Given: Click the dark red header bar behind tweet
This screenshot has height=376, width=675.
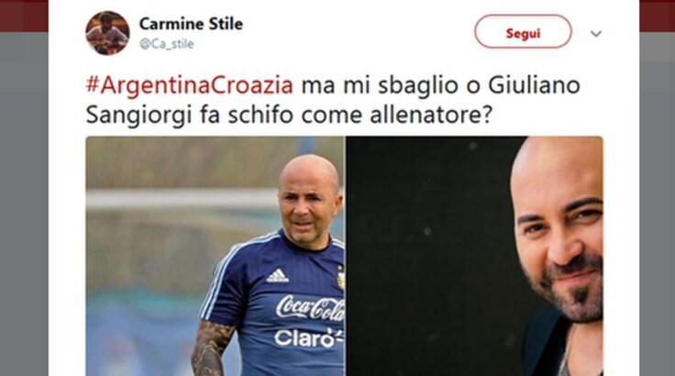Looking at the screenshot, I should 24,16.
